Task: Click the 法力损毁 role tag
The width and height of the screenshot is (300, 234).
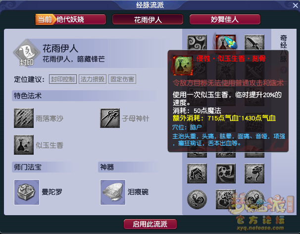Action: pyautogui.click(x=93, y=79)
